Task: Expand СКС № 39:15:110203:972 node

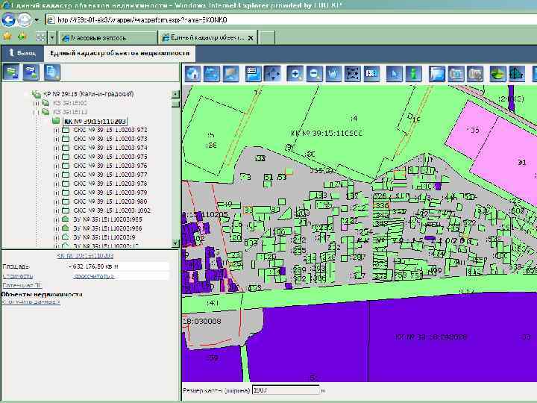Action: point(55,130)
